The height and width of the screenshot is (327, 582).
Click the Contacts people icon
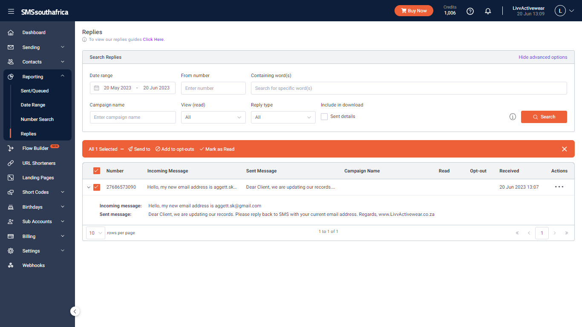pyautogui.click(x=11, y=62)
